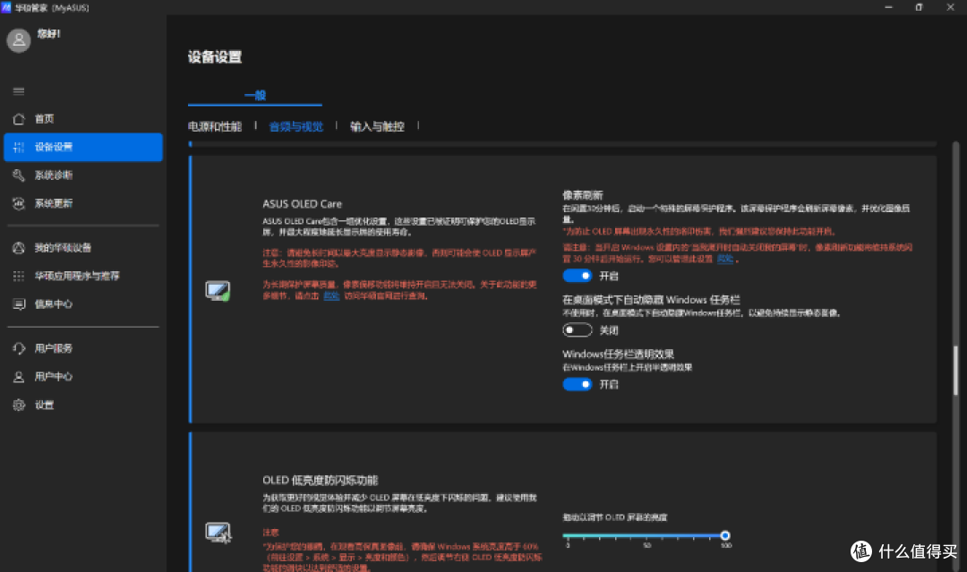Screen dimensions: 967x572
Task: Click the 系统更新 refresh icon
Action: [19, 203]
